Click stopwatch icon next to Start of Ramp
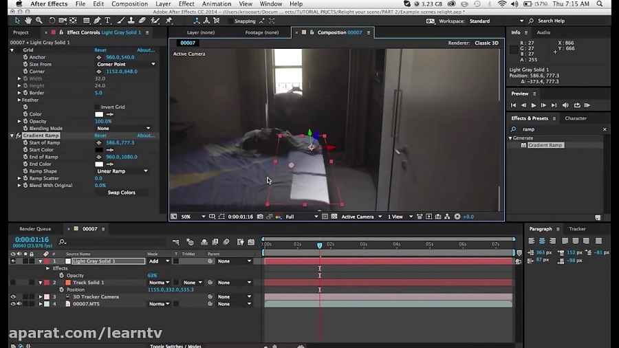The height and width of the screenshot is (348, 619). tap(25, 142)
